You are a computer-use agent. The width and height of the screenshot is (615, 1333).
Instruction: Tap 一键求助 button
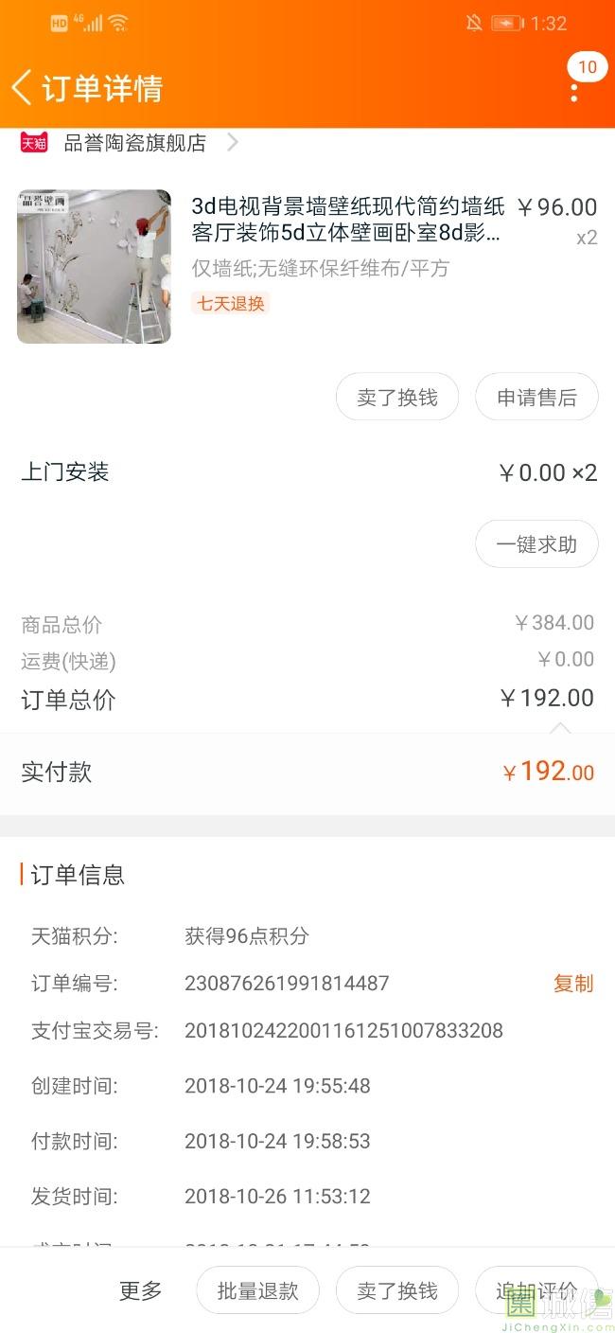(536, 544)
